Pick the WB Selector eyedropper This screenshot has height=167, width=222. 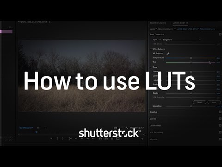click(x=168, y=53)
